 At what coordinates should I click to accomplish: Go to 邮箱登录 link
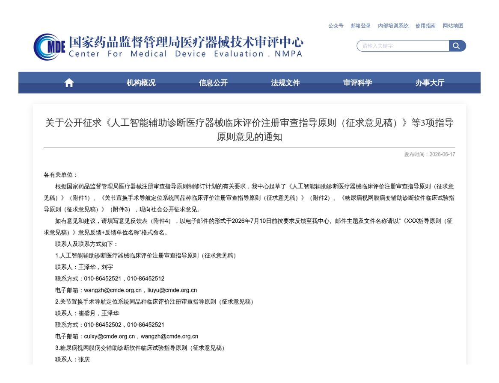[361, 26]
